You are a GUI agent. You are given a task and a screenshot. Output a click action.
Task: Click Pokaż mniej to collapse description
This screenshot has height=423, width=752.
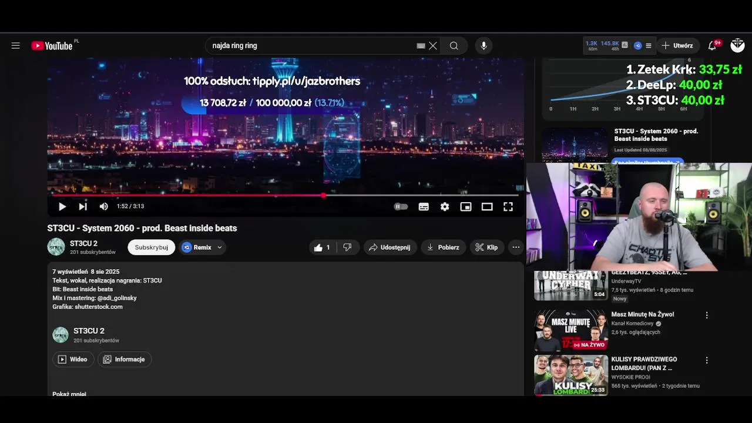point(69,393)
